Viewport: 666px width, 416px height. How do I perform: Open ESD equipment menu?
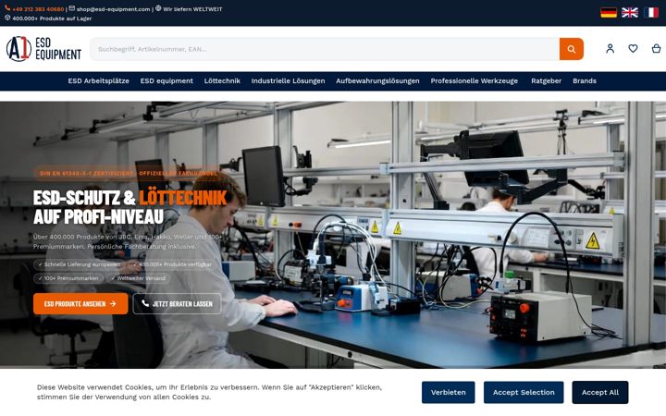pos(166,80)
